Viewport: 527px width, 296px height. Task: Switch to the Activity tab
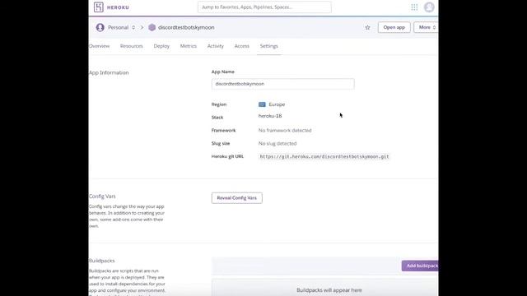click(216, 46)
